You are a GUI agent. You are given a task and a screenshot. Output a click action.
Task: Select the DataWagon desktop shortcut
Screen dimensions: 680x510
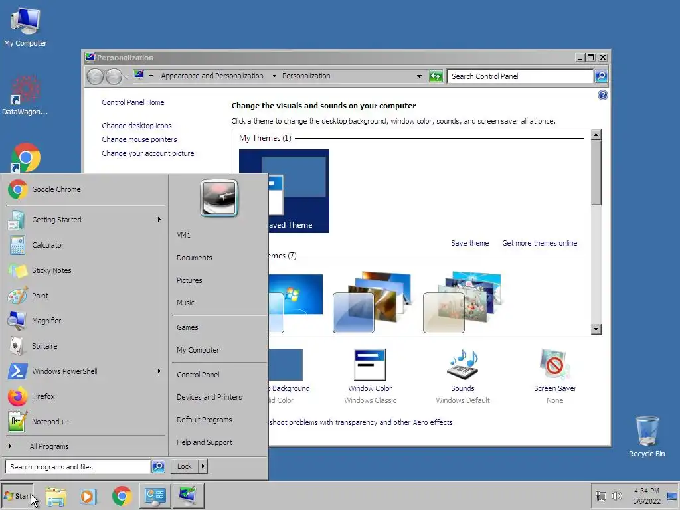coord(25,96)
